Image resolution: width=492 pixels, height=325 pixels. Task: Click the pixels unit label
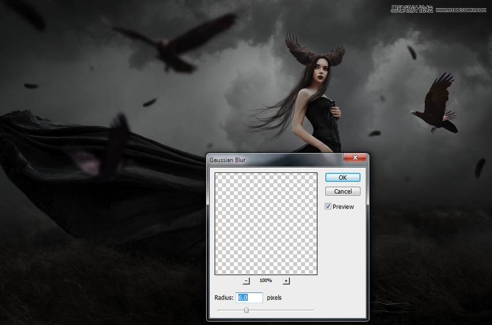pyautogui.click(x=274, y=298)
